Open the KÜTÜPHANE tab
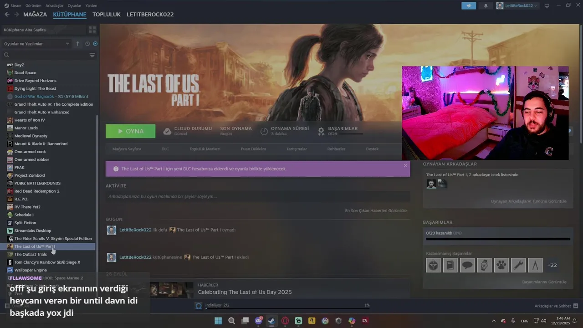Image resolution: width=583 pixels, height=328 pixels. [70, 15]
